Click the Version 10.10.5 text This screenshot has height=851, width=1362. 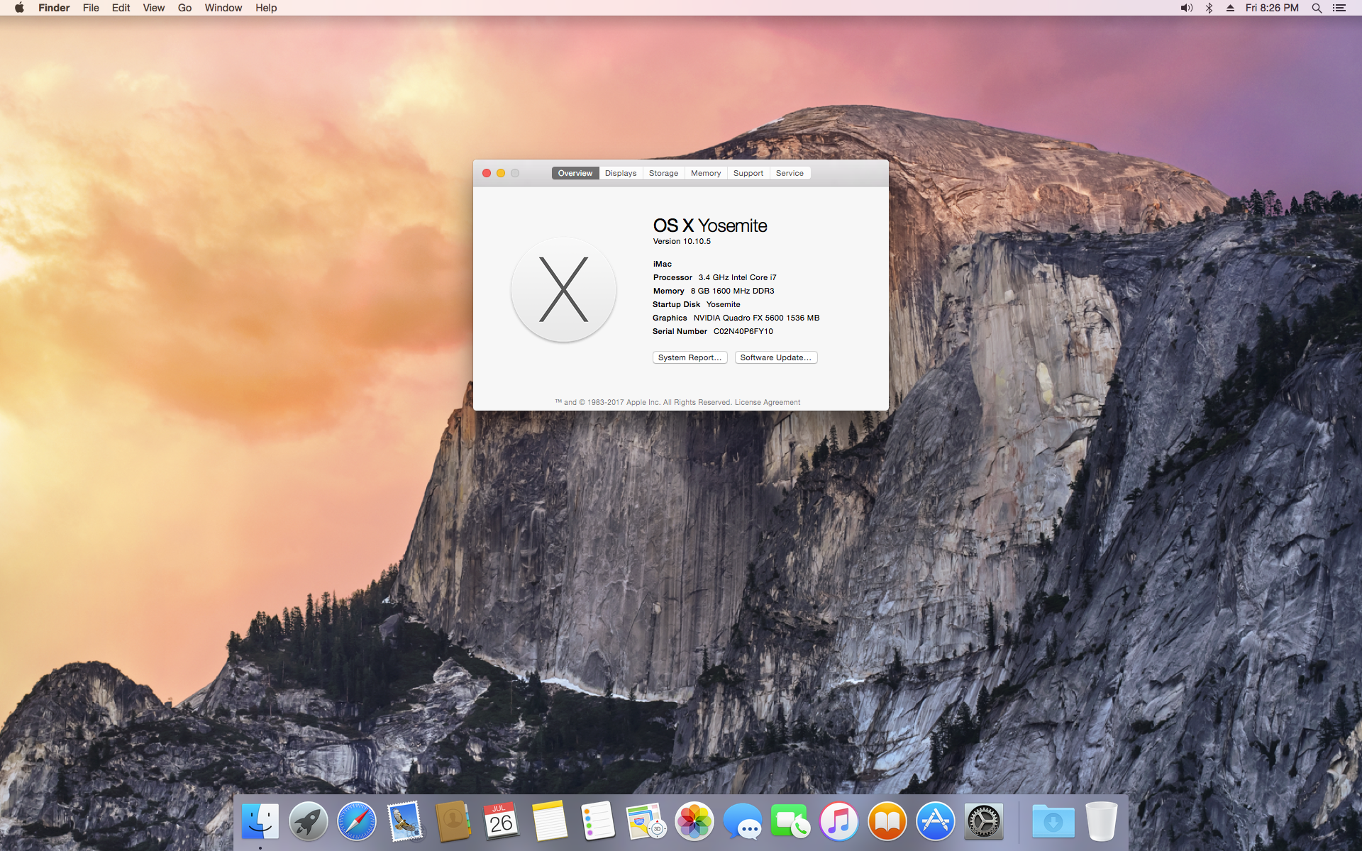(682, 241)
